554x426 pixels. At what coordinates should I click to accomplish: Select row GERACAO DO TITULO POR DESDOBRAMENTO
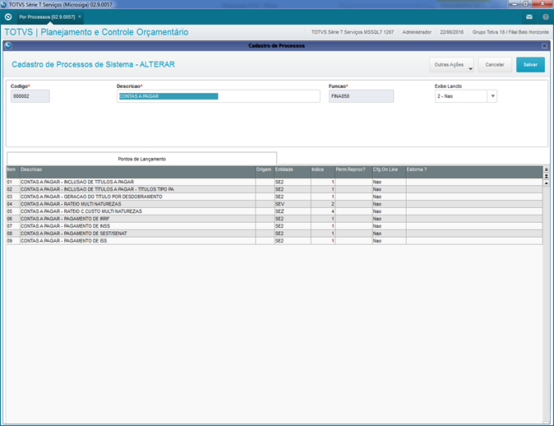(x=275, y=197)
